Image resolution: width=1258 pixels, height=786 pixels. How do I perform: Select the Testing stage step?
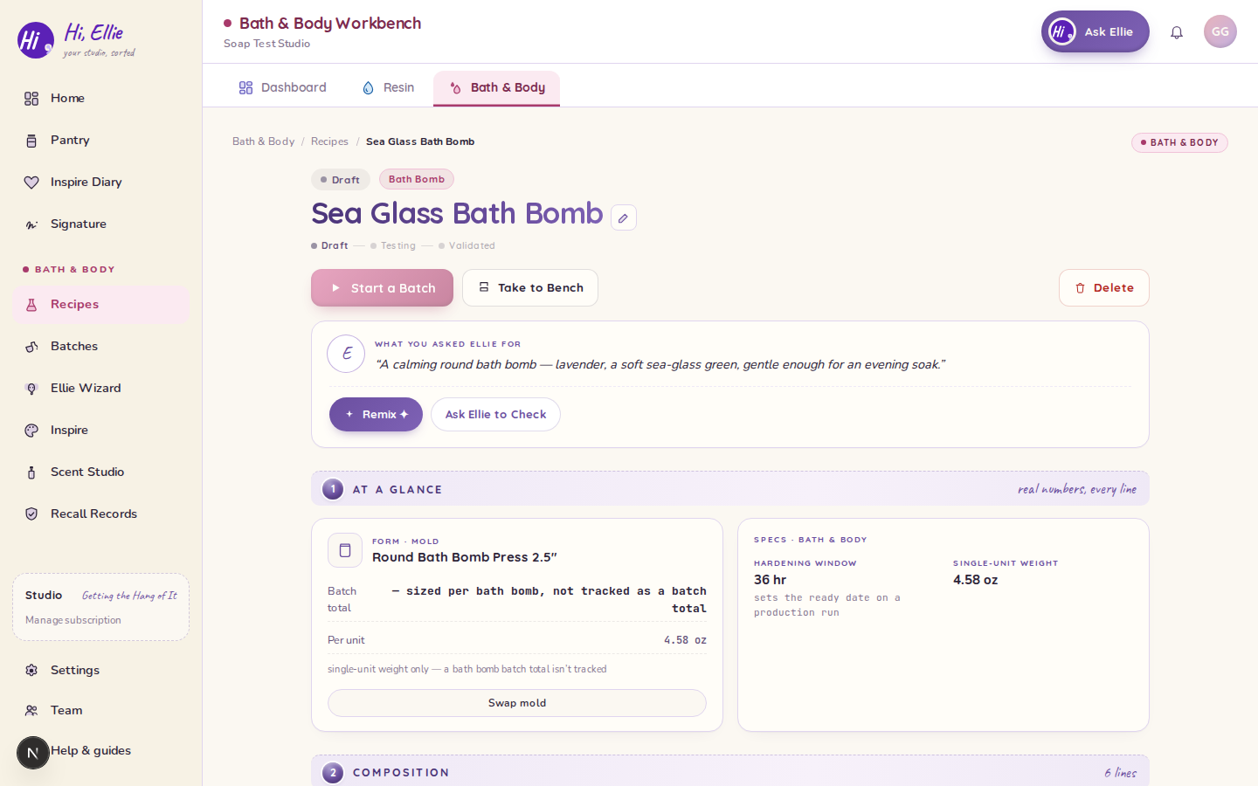(393, 246)
